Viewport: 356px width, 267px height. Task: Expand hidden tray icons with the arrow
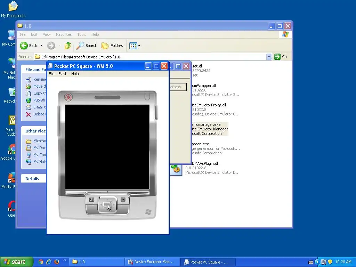[317, 262]
